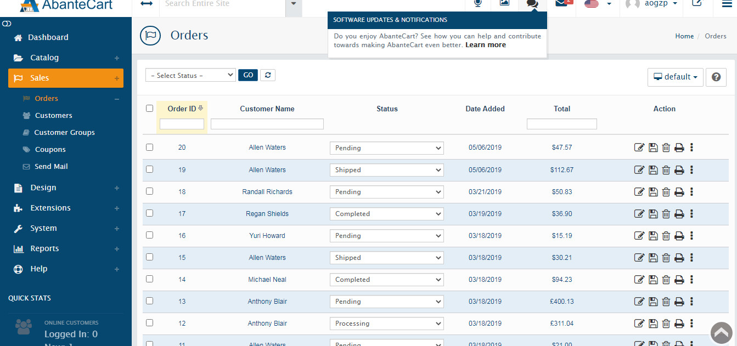Click the external storefront link icon

point(696,3)
